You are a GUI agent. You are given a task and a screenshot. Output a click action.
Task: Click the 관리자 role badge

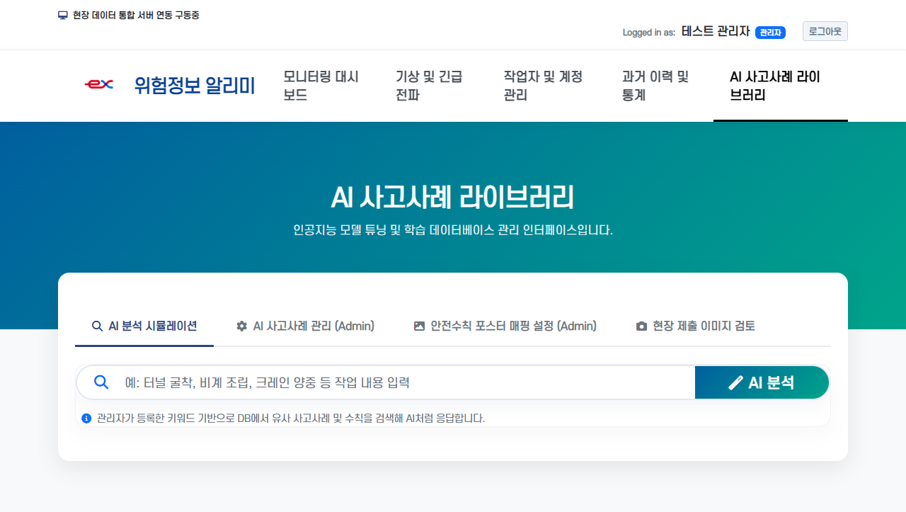tap(770, 33)
